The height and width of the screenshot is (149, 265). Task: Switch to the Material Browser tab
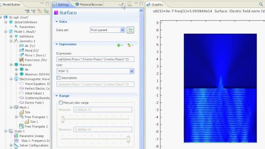tap(89, 5)
